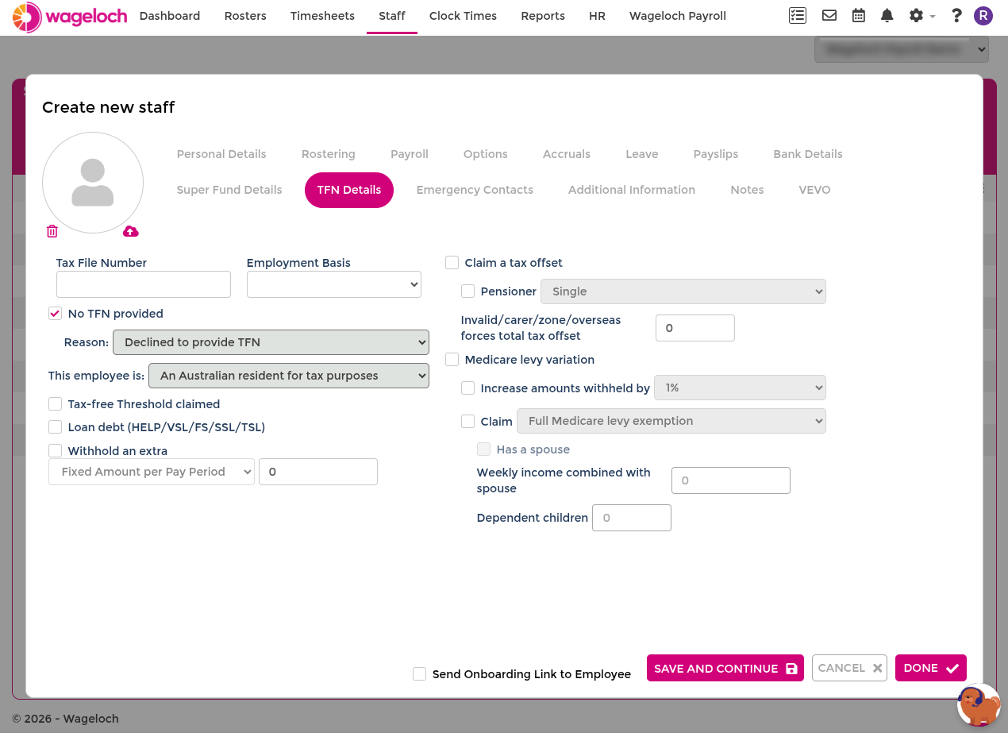Open the checklist tasks icon

click(x=798, y=15)
